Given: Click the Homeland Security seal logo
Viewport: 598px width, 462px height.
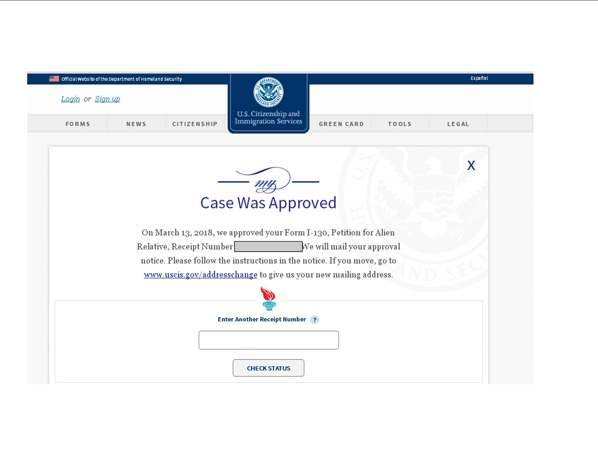Looking at the screenshot, I should pos(268,92).
